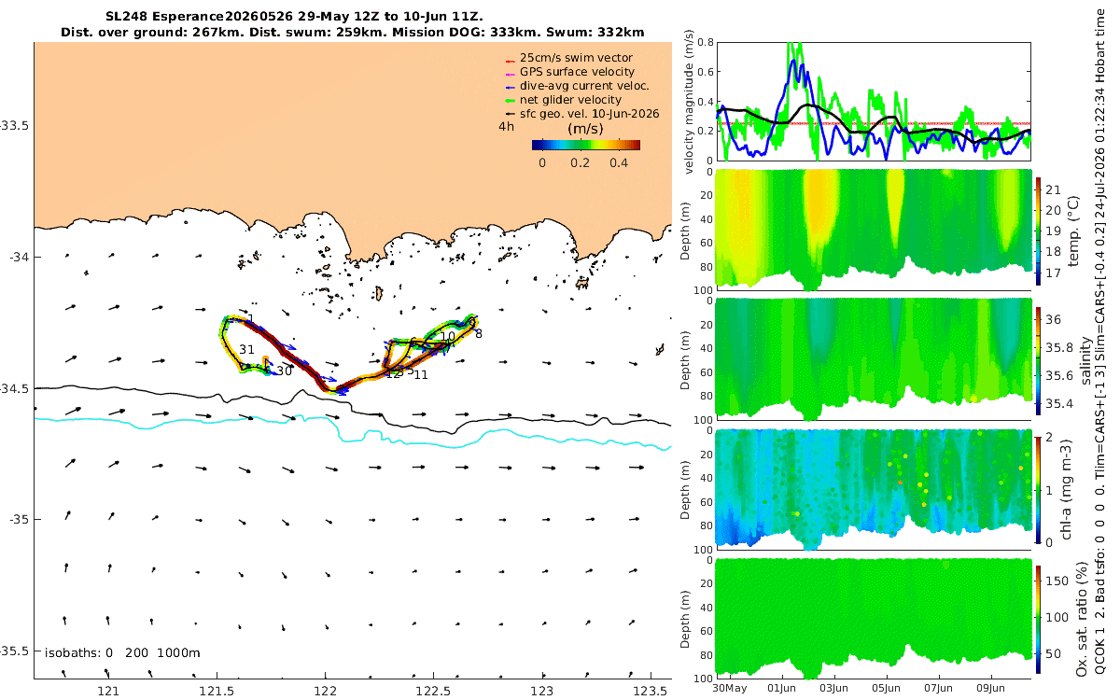Click waypoint label 8 at the track's eastern end
The height and width of the screenshot is (700, 1120).
478,333
